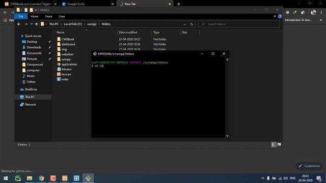
Task: Open Git Bash taskbar icon
Action: coord(88,178)
